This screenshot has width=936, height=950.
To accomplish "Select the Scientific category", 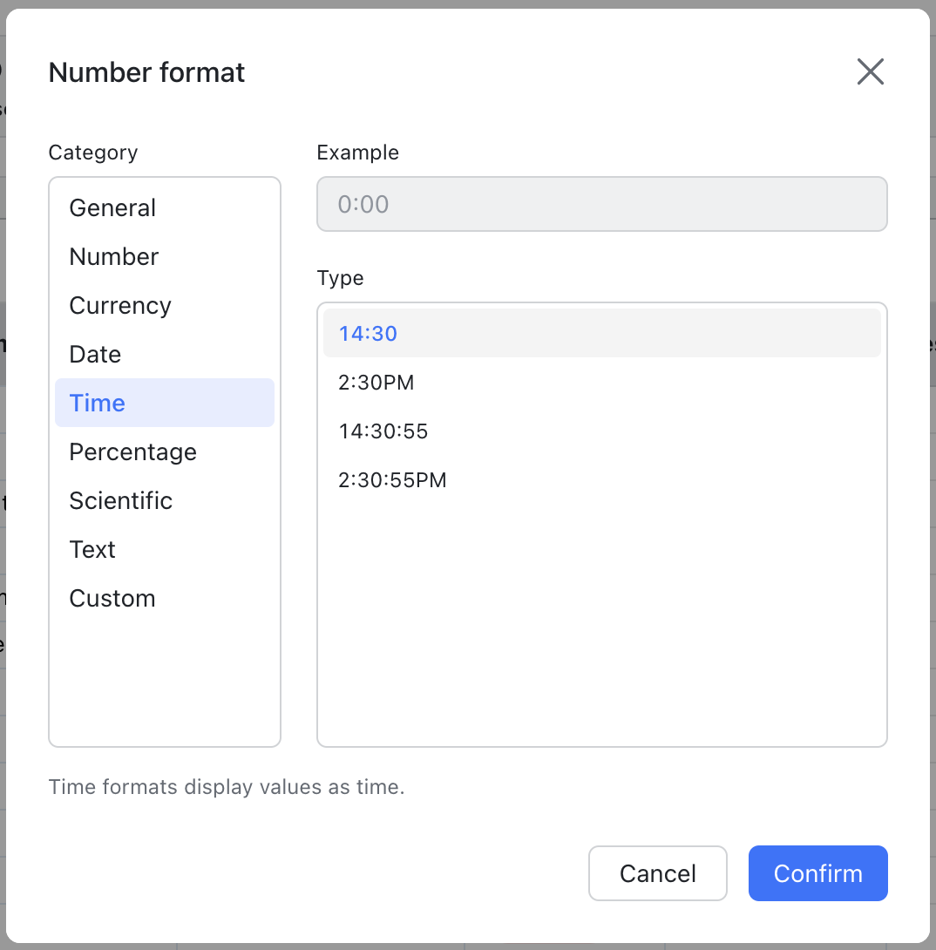I will click(121, 500).
